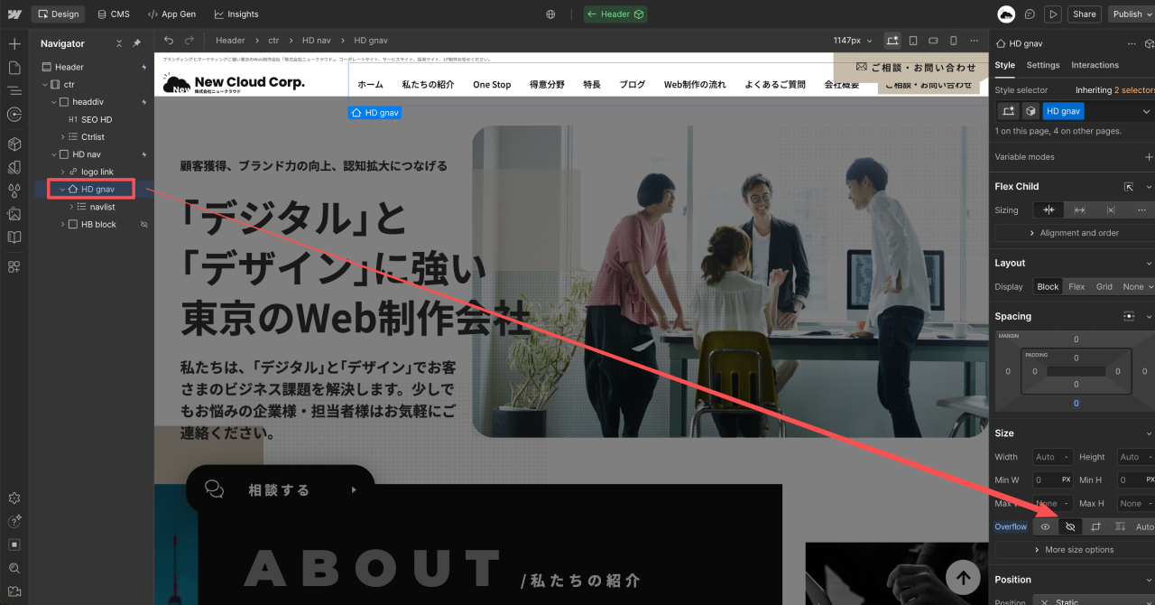
Task: Click the undo arrow in toolbar
Action: [169, 41]
